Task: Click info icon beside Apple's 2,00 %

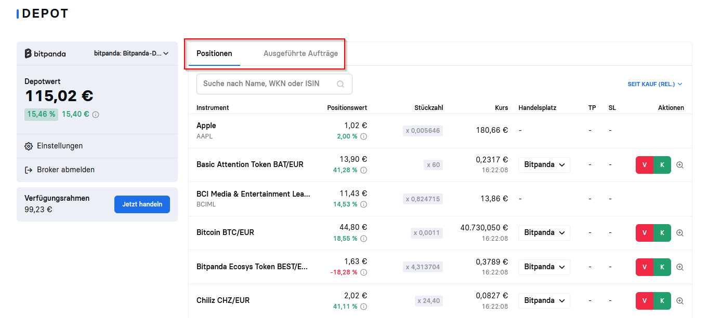Action: (x=364, y=136)
